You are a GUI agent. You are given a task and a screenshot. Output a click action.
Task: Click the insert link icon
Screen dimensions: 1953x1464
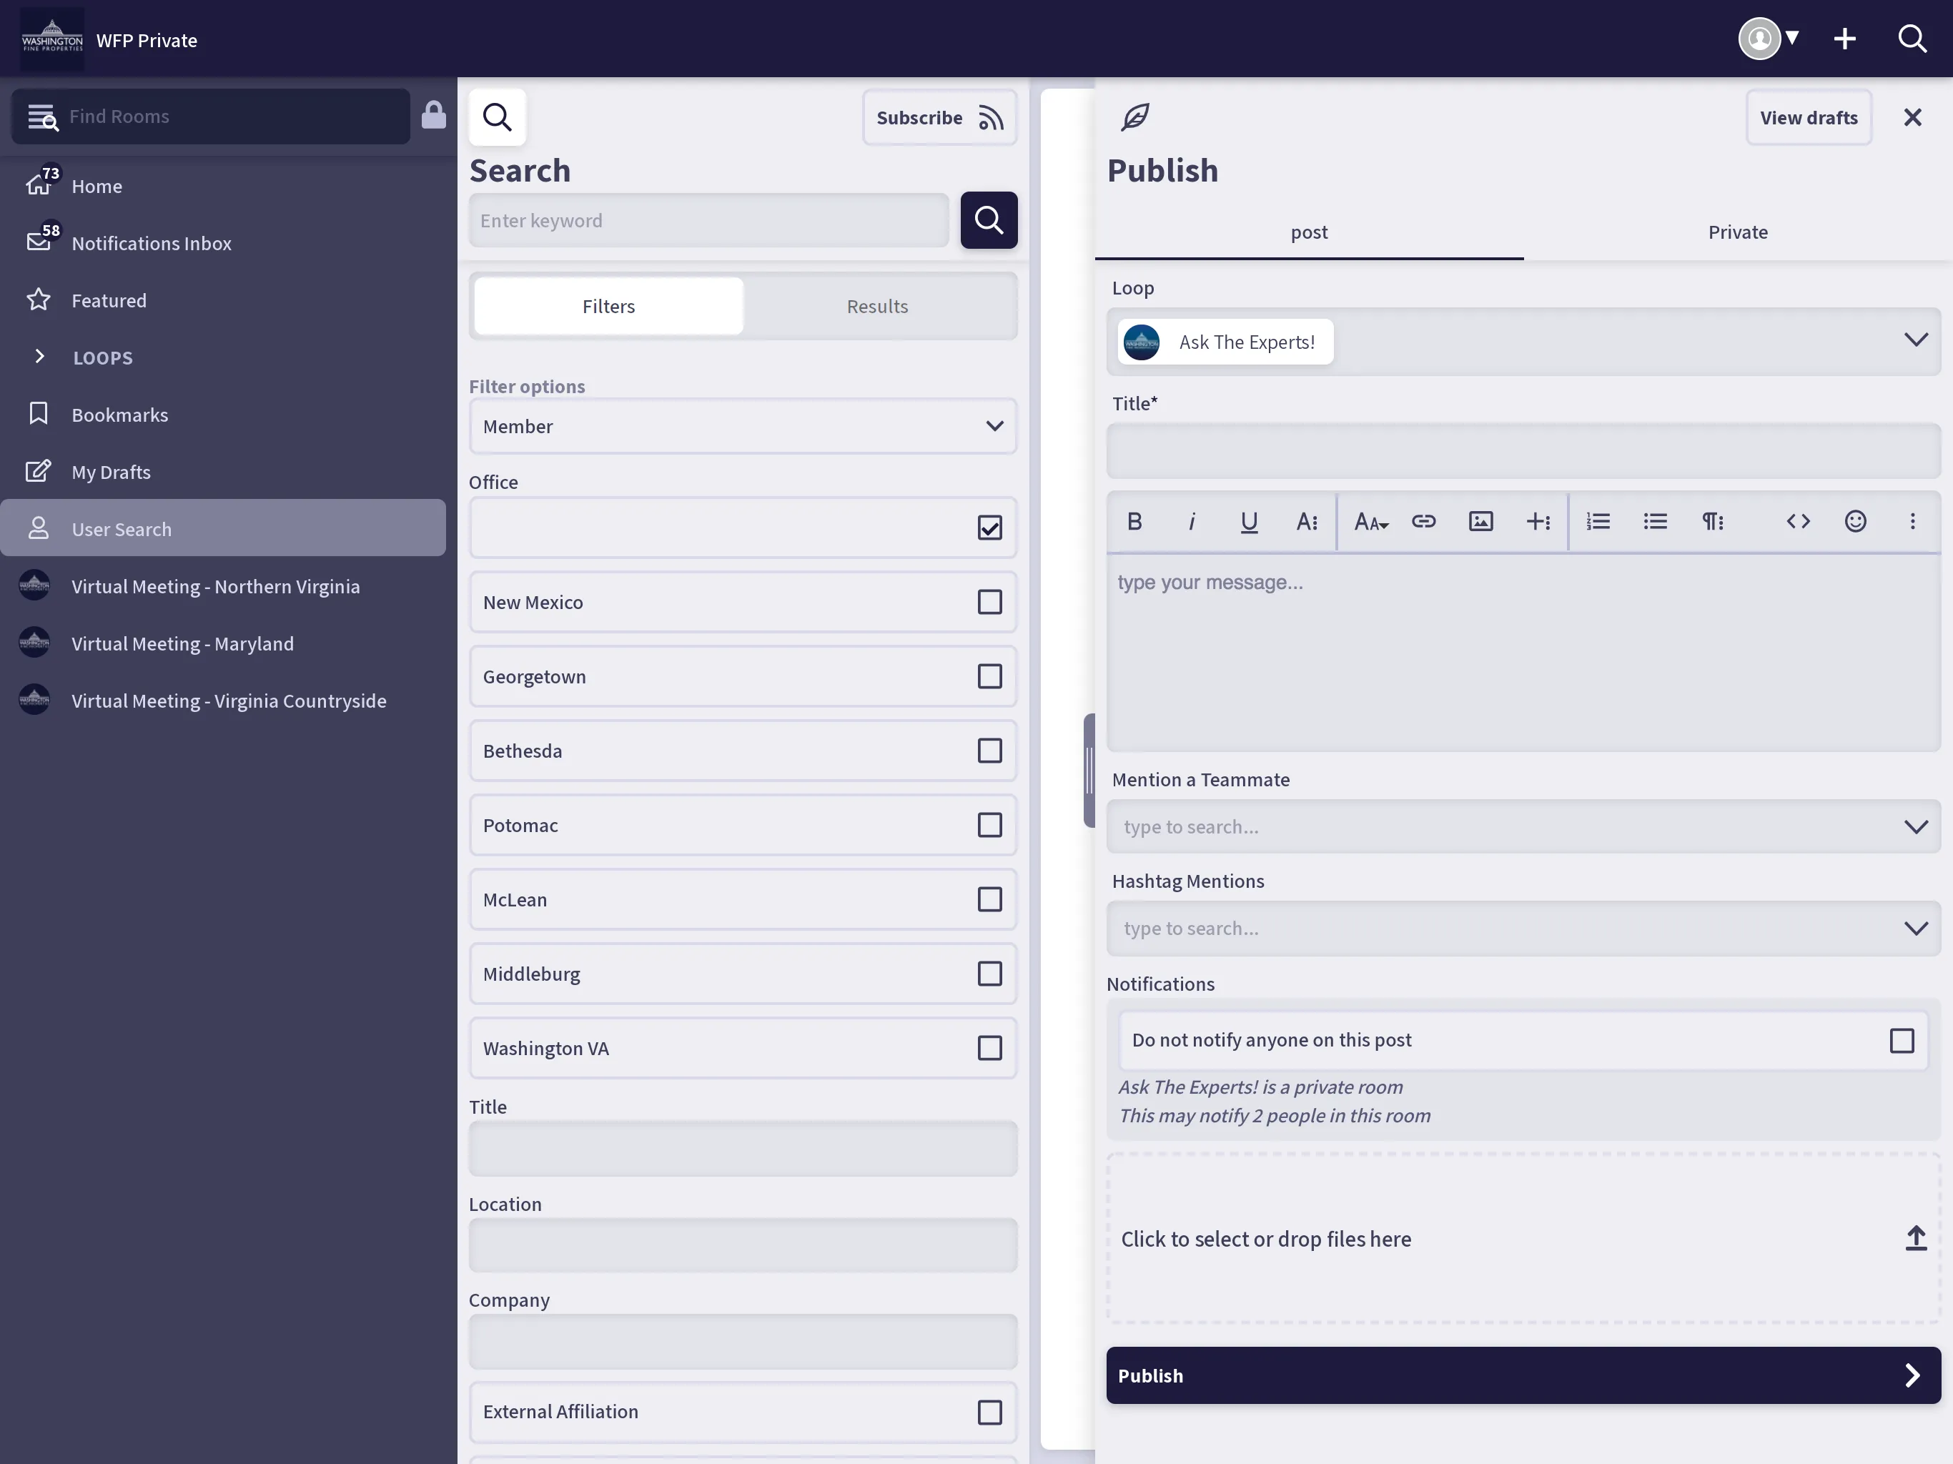[x=1423, y=521]
